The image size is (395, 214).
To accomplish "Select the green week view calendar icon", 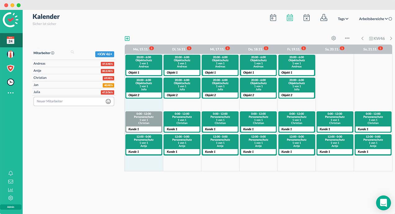I will [x=290, y=18].
